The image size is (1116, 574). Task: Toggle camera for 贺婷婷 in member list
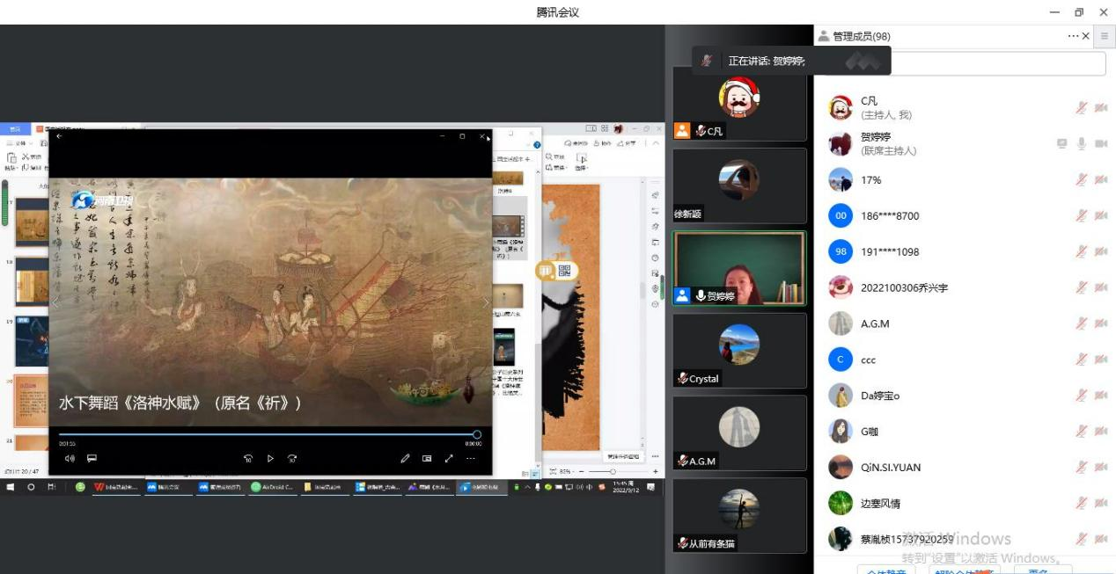[x=1101, y=143]
